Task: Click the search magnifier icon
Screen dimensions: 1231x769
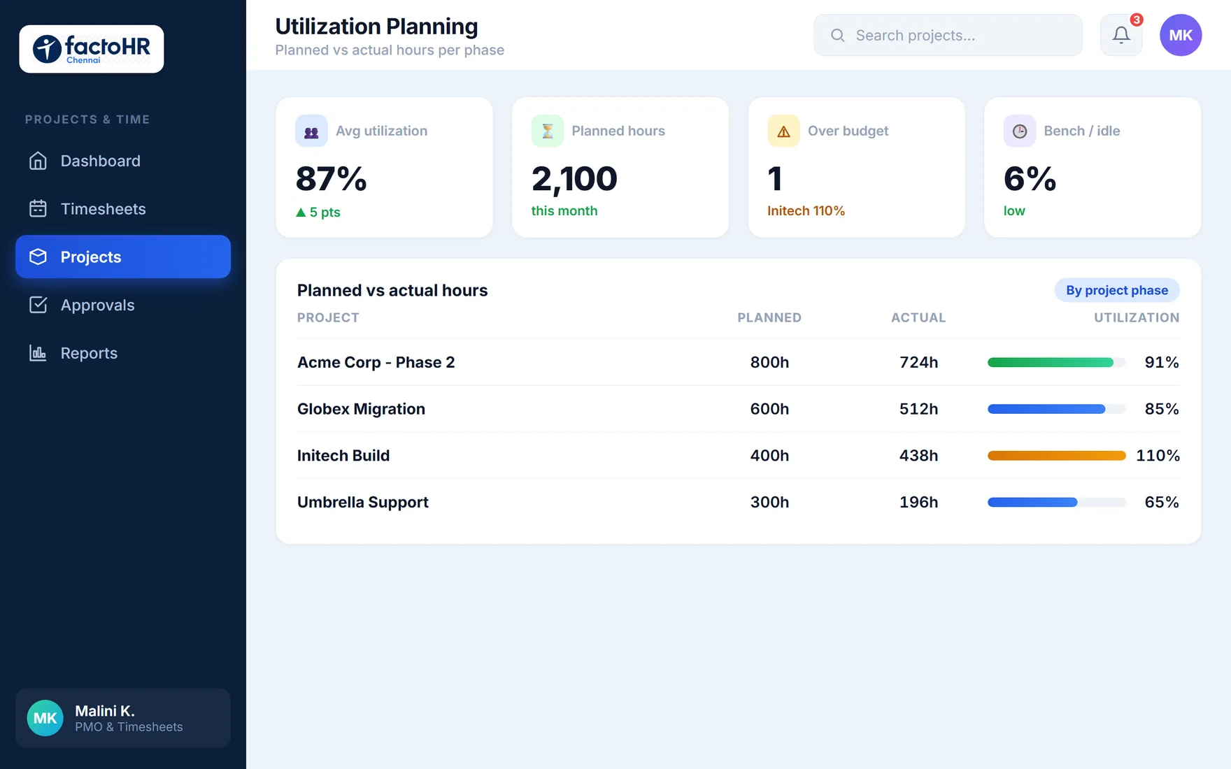Action: tap(837, 35)
